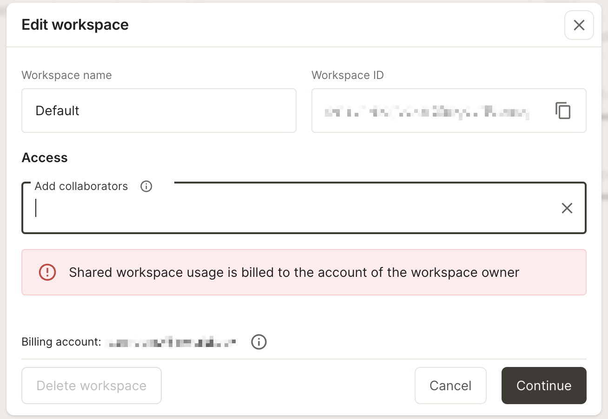
Task: View the Billing account info tooltip
Action: click(259, 342)
